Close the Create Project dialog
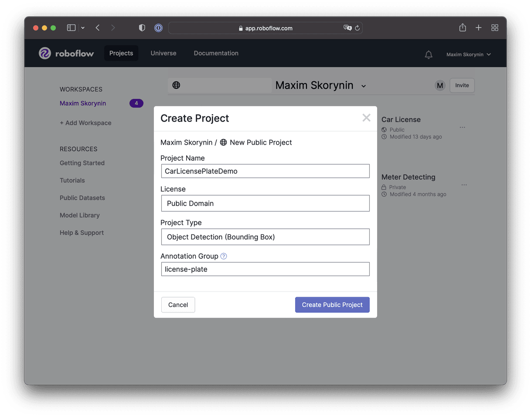 (366, 118)
